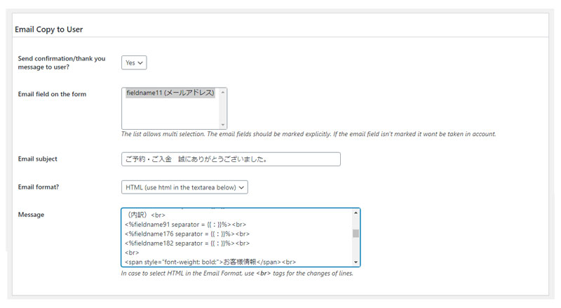Click the Message textarea scroll down arrow
The width and height of the screenshot is (561, 308).
tap(356, 262)
